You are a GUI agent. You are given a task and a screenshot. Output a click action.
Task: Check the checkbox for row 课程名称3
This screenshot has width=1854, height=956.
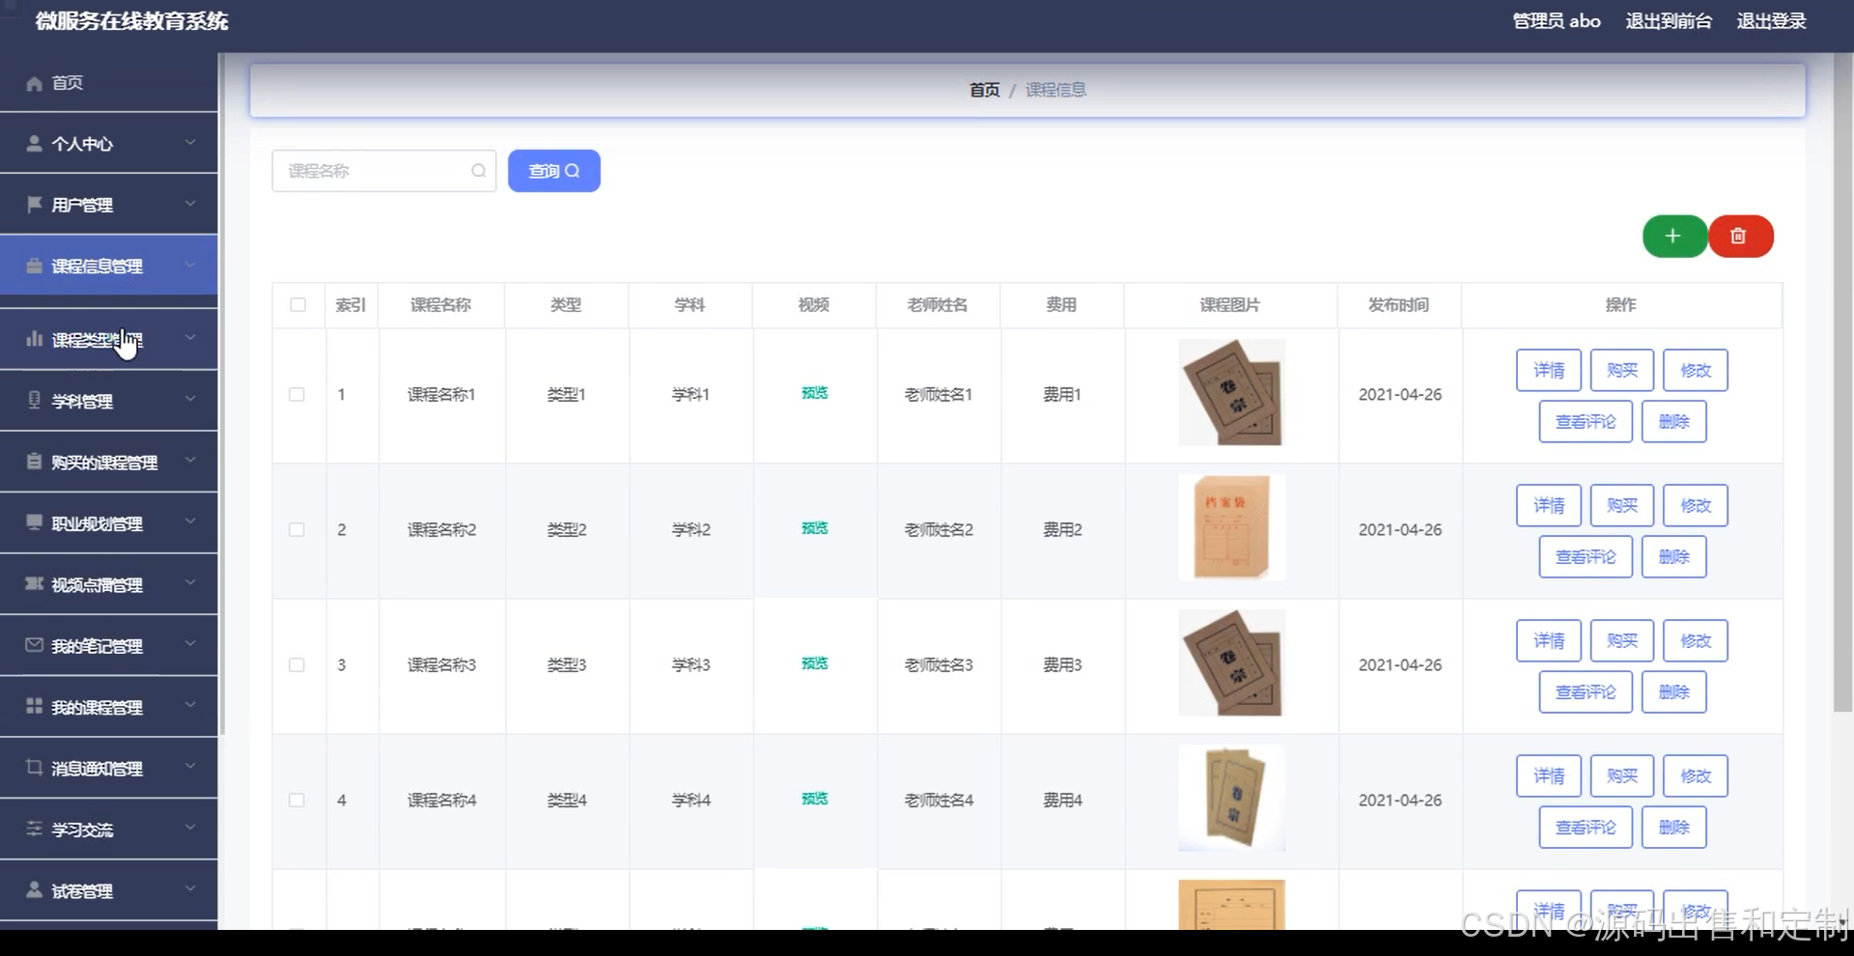[x=296, y=665]
